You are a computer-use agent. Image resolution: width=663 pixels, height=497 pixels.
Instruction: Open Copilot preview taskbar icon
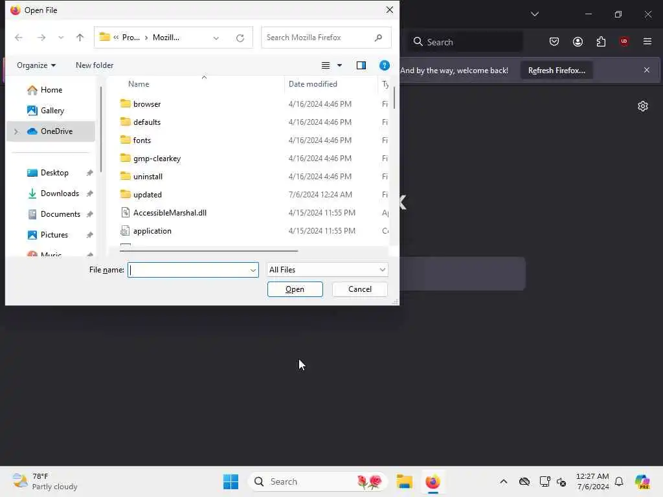(642, 481)
